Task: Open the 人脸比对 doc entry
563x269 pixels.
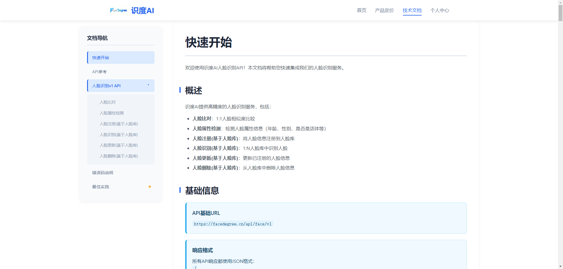Action: coord(108,102)
